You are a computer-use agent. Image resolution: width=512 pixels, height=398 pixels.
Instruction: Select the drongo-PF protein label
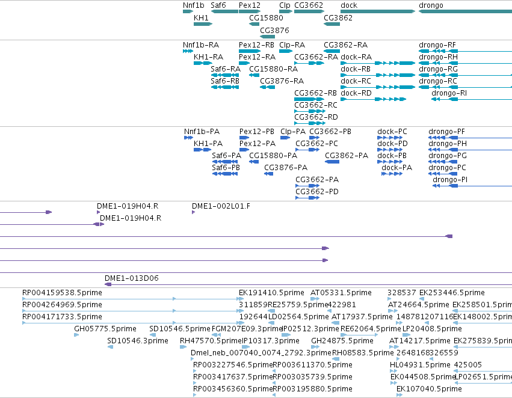pos(446,132)
